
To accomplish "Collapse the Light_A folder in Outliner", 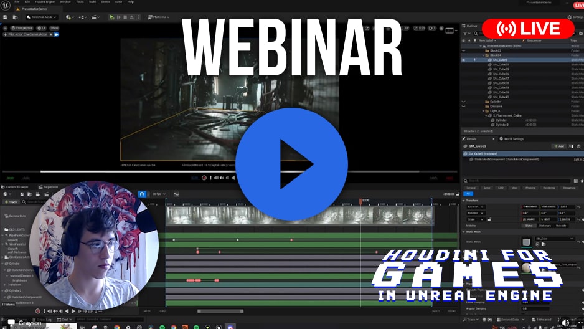I will click(483, 111).
